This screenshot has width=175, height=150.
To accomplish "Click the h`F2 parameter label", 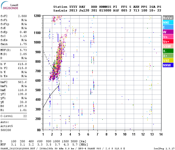I will tap(4, 68).
